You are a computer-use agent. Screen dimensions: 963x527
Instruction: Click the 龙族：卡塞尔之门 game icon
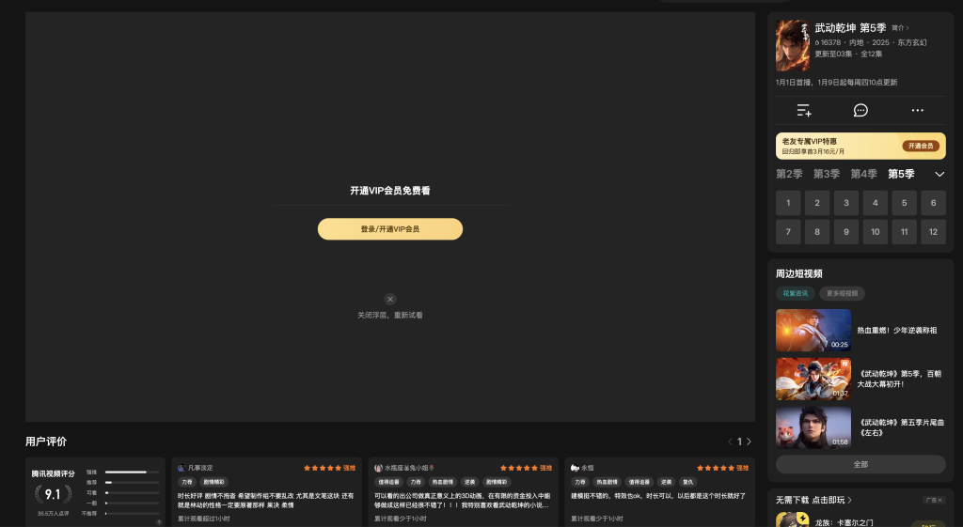pyautogui.click(x=792, y=520)
